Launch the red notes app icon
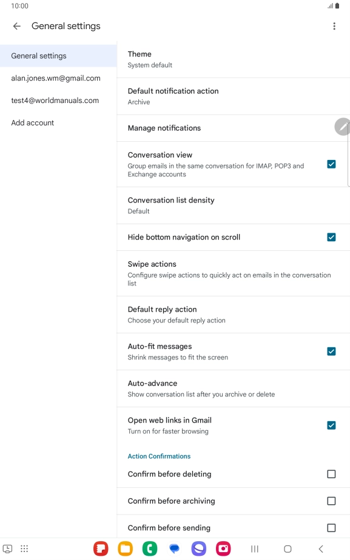This screenshot has width=350, height=560. tap(101, 548)
